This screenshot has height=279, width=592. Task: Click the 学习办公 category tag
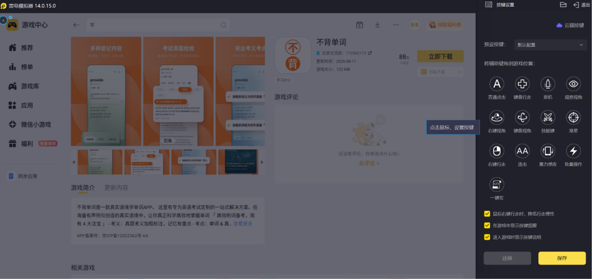pos(283,80)
